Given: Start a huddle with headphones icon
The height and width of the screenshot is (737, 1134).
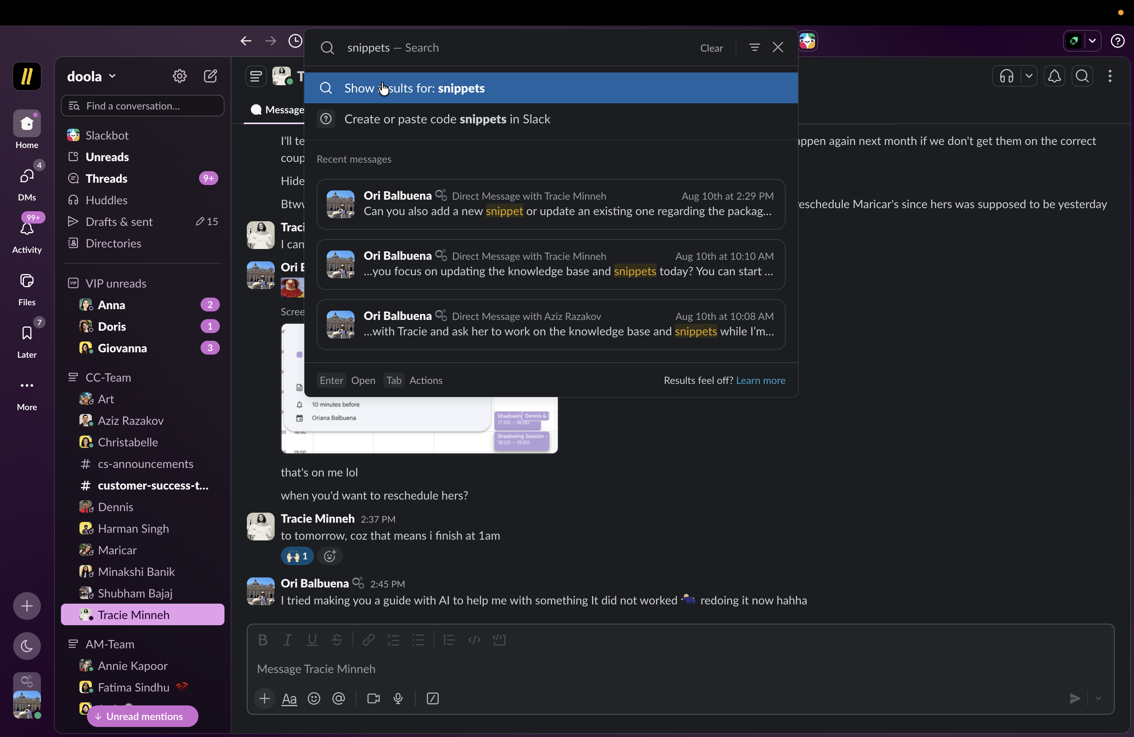Looking at the screenshot, I should [1007, 76].
